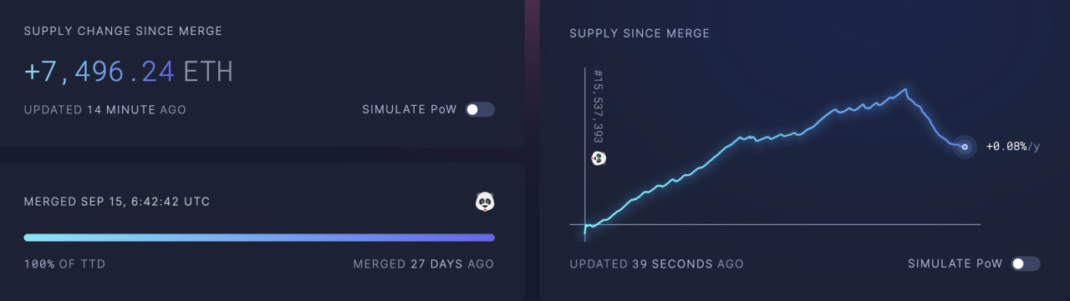The width and height of the screenshot is (1070, 301).
Task: Click the panda marker on chart axis
Action: pos(599,158)
